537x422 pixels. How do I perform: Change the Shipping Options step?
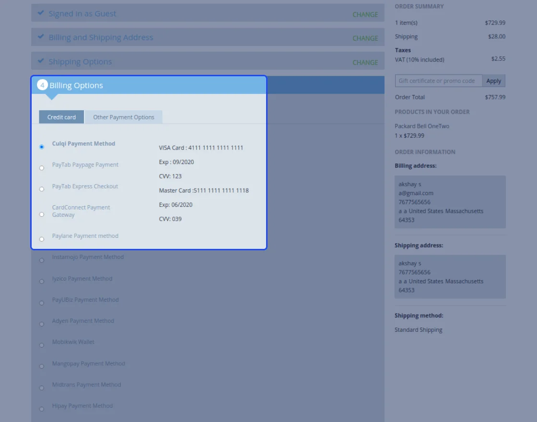point(365,62)
